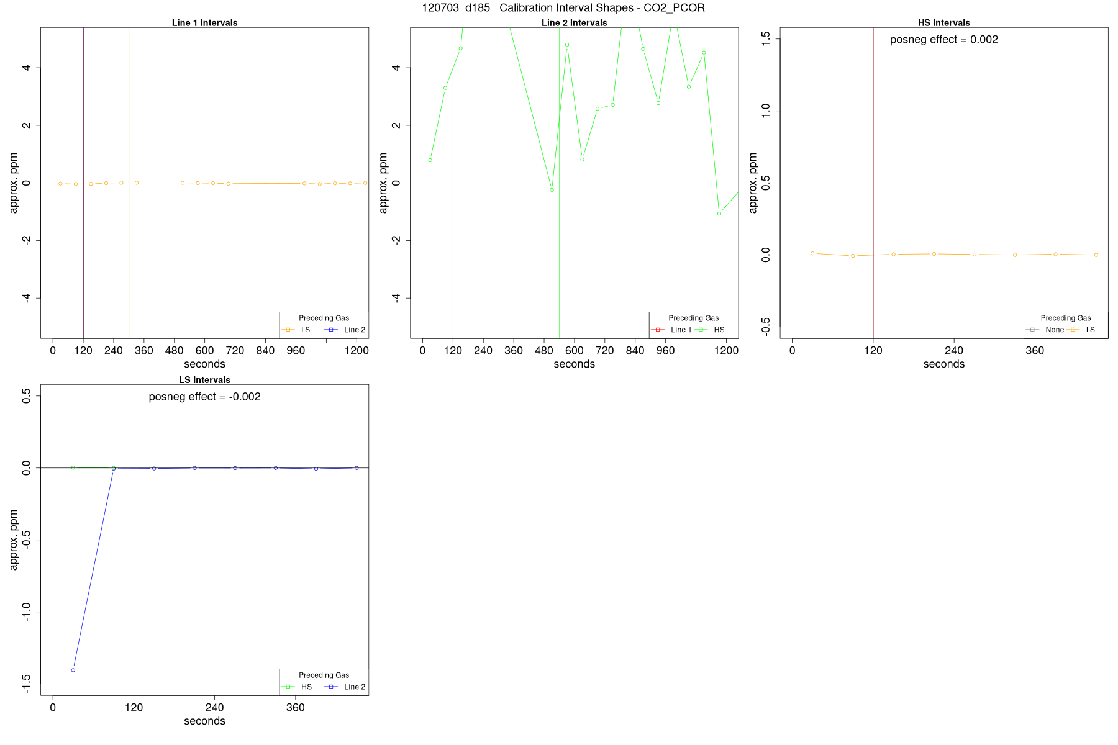Click the "1.5" y-axis tick label in HS Intervals
The width and height of the screenshot is (1118, 745).
pos(765,38)
